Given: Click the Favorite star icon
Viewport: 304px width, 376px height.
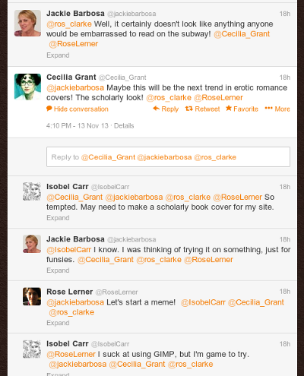Looking at the screenshot, I should (x=229, y=109).
